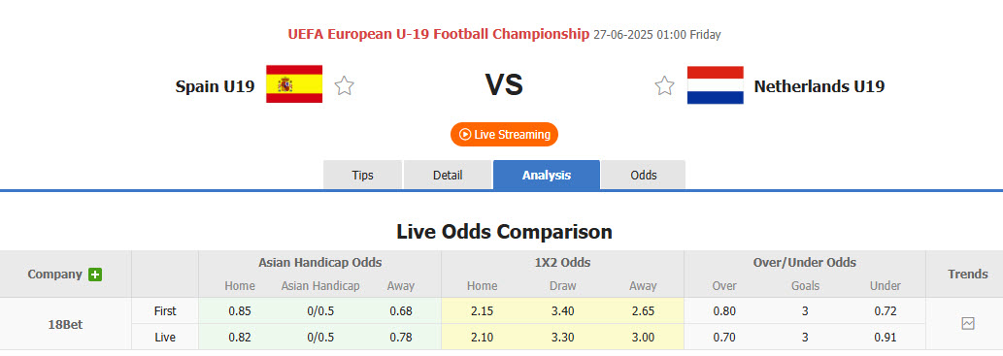Image resolution: width=1003 pixels, height=356 pixels.
Task: Click the Spain U19 team name
Action: (215, 86)
